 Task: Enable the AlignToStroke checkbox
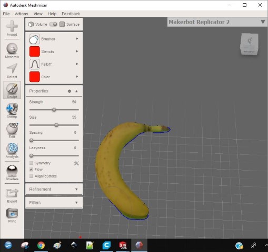[x=31, y=176]
